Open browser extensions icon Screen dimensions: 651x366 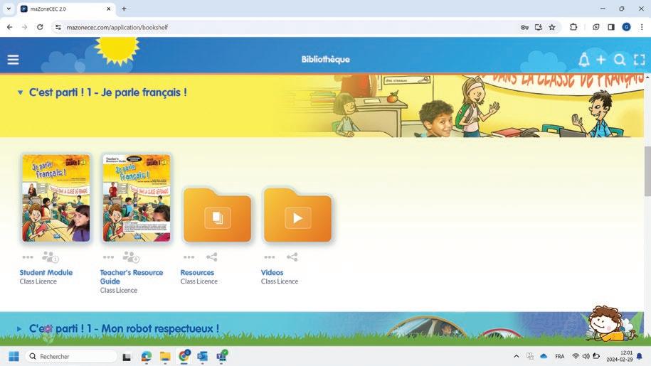click(573, 27)
